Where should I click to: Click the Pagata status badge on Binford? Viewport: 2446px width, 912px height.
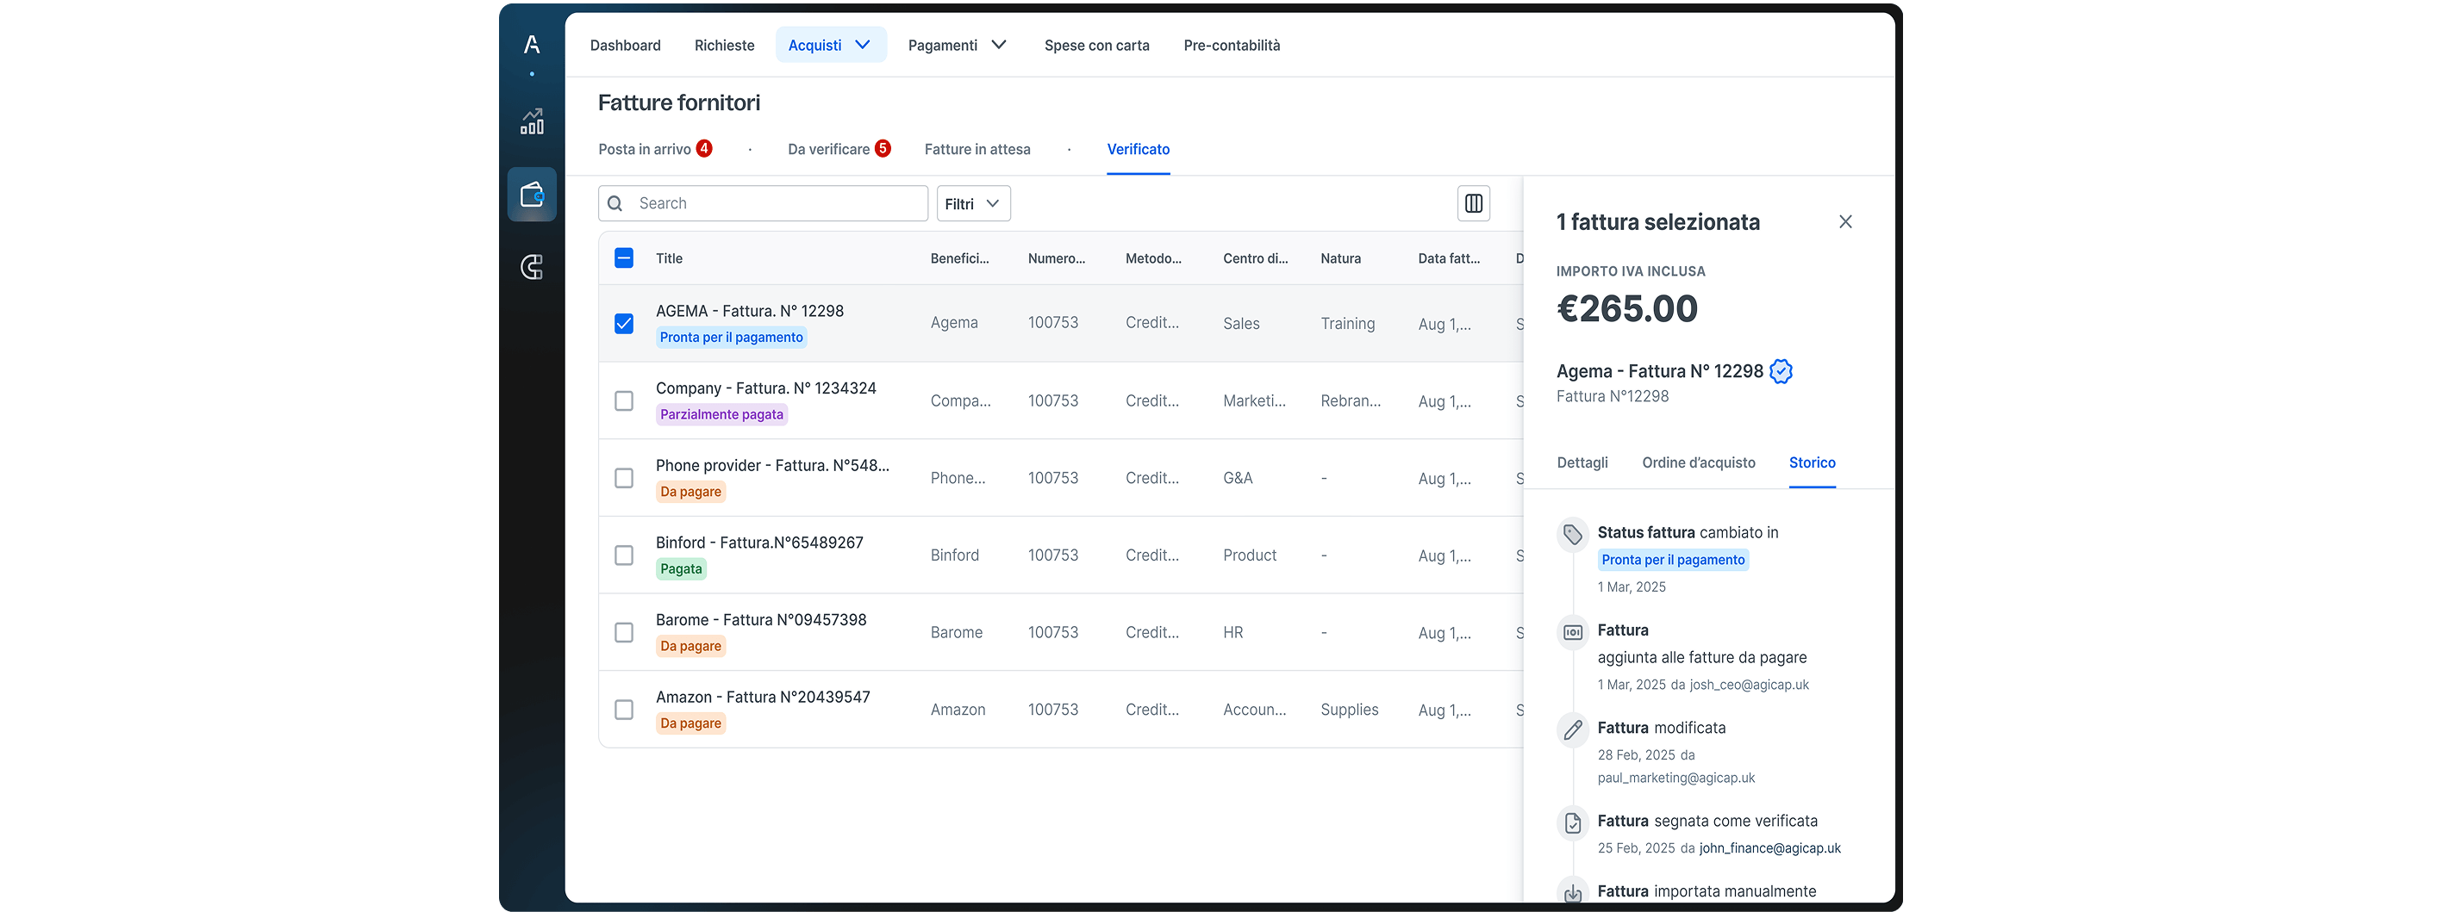(682, 569)
